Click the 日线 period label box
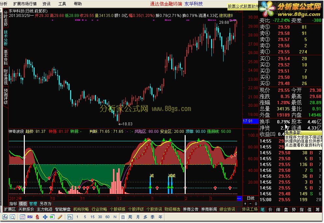 click(251, 198)
